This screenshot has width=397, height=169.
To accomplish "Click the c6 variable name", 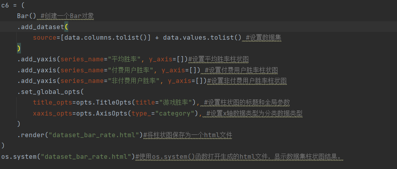I will tap(5, 5).
